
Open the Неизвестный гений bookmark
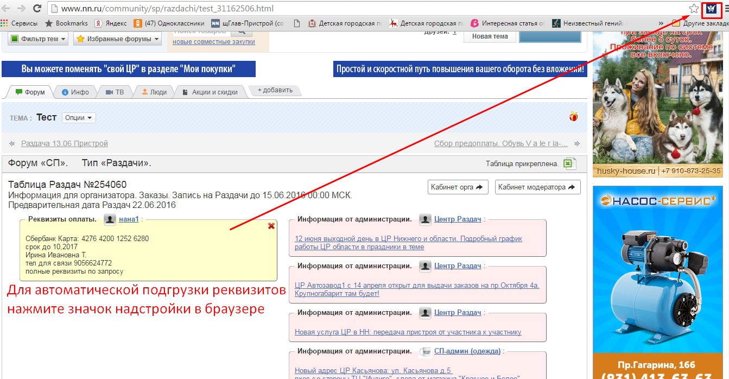[x=589, y=23]
